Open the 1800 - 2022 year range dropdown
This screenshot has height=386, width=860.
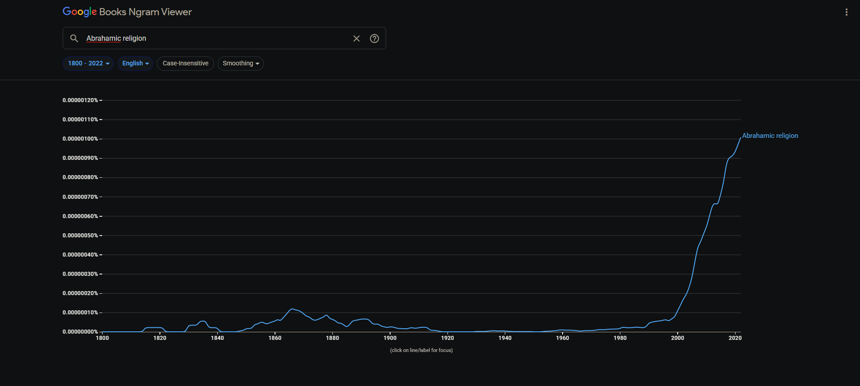click(x=88, y=64)
